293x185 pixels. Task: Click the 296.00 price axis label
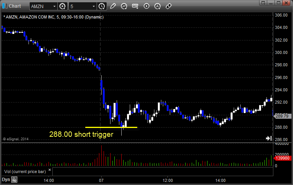click(281, 77)
